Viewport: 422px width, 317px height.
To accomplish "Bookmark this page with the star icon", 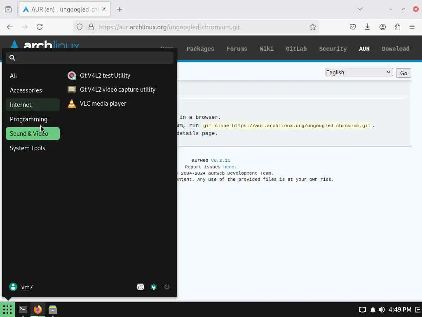I will [312, 27].
